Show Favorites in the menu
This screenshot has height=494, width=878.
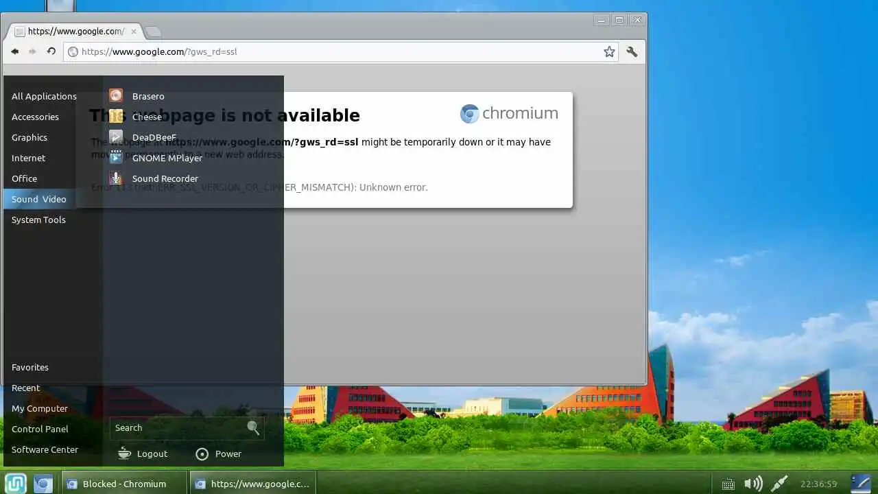pos(30,367)
